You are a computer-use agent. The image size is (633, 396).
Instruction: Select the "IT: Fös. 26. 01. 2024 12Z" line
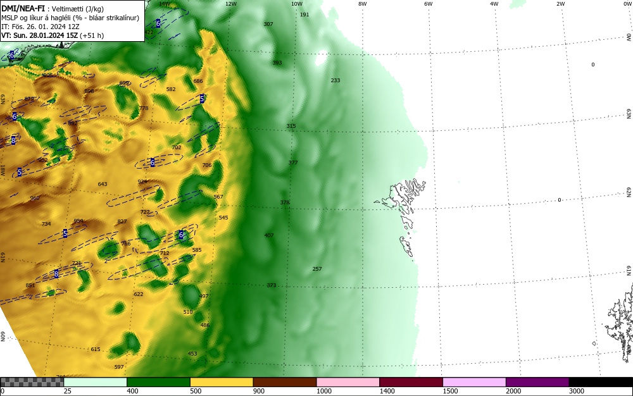click(x=41, y=27)
